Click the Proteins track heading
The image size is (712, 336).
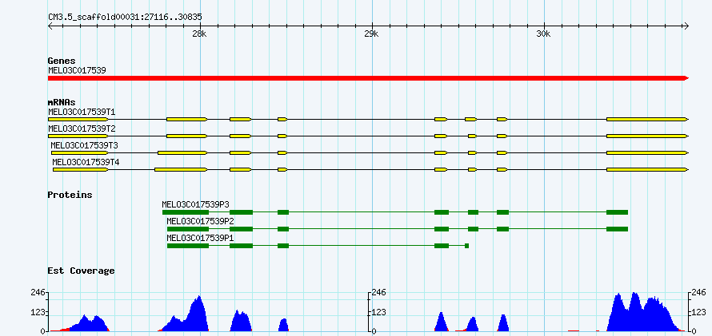pos(70,195)
